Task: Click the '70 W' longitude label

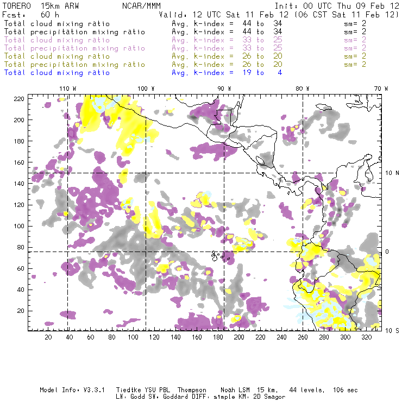Action: pos(381,89)
